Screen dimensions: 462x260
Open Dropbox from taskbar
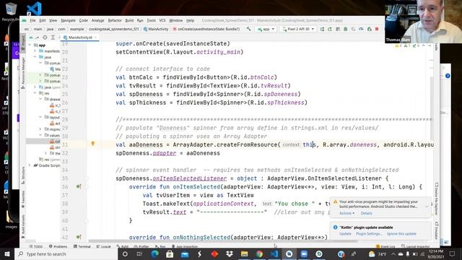coord(230,253)
